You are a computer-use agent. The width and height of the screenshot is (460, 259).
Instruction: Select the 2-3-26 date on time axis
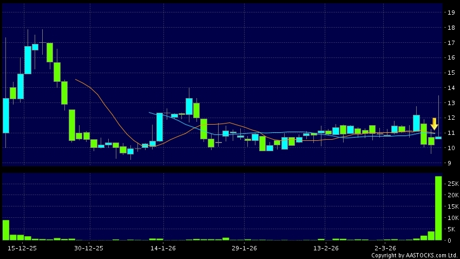click(386, 248)
